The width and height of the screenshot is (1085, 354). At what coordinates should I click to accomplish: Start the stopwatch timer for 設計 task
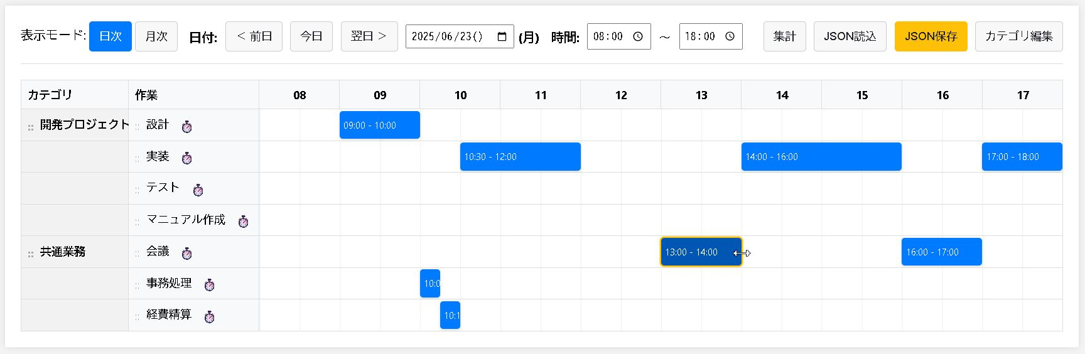(x=187, y=127)
